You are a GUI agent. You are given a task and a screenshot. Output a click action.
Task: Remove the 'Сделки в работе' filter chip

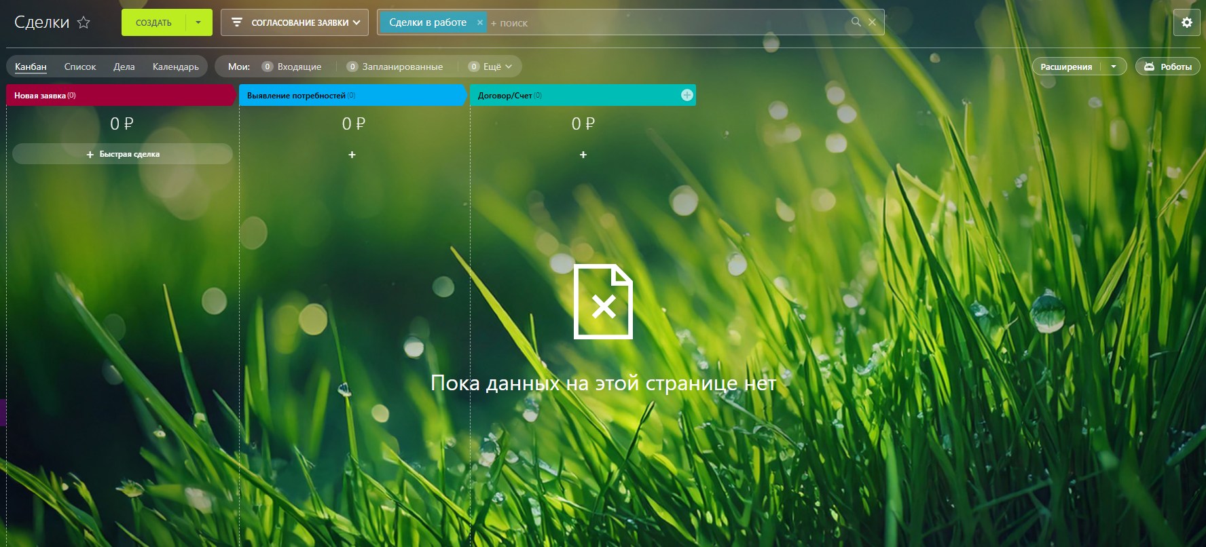pyautogui.click(x=479, y=22)
